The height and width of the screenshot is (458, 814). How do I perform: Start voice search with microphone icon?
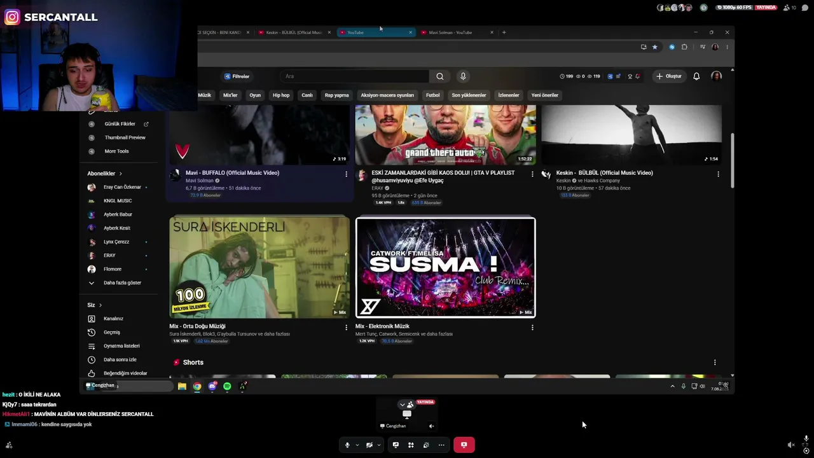tap(463, 76)
